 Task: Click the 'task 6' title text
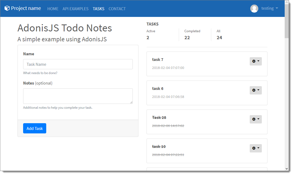(x=158, y=88)
